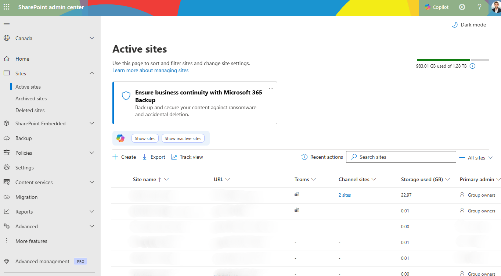The height and width of the screenshot is (276, 501).
Task: Click the Content services icon
Action: [x=7, y=182]
